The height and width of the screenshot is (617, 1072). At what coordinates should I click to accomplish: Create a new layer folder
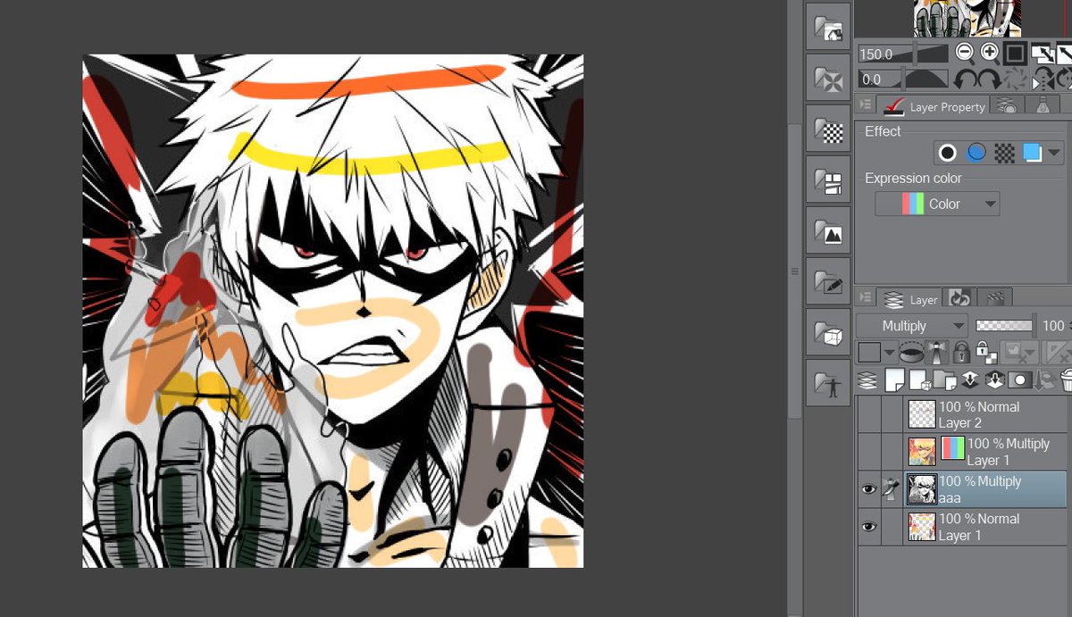(x=944, y=380)
